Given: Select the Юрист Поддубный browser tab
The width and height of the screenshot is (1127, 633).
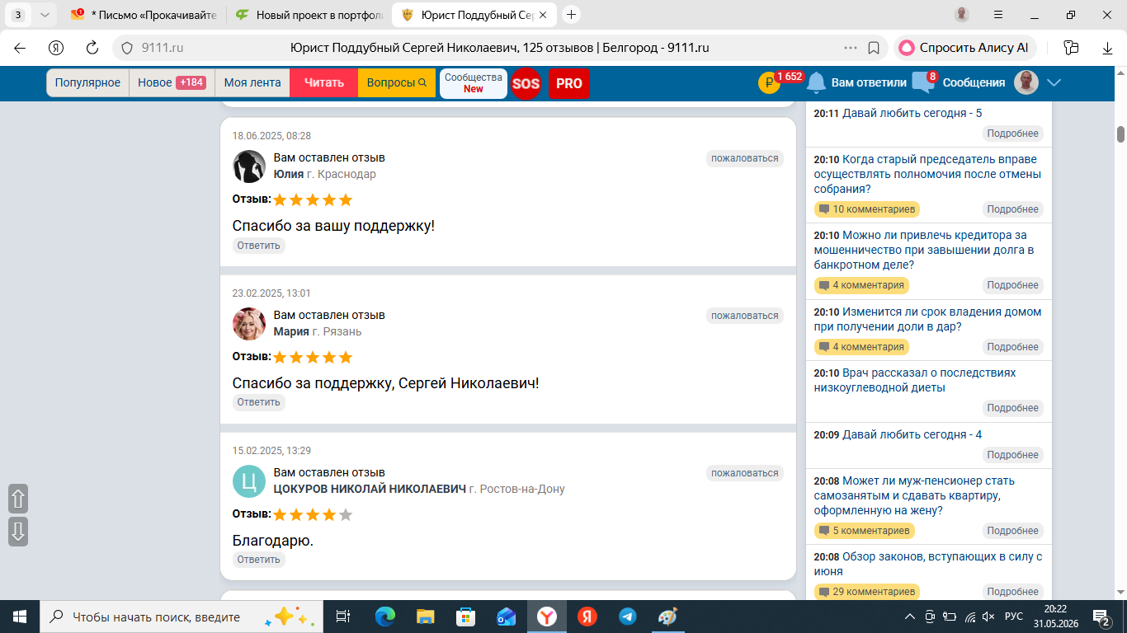Looking at the screenshot, I should pos(474,15).
